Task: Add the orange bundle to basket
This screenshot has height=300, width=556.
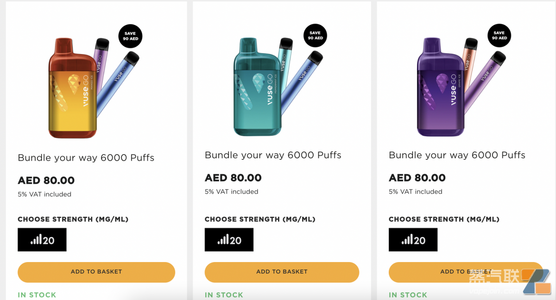Action: tap(96, 272)
